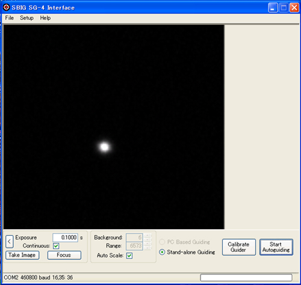Select PC Based Guiding radio button

click(x=162, y=242)
